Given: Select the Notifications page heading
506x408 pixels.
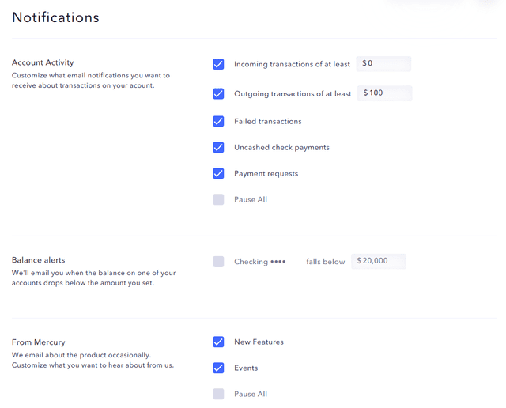Looking at the screenshot, I should click(x=55, y=17).
